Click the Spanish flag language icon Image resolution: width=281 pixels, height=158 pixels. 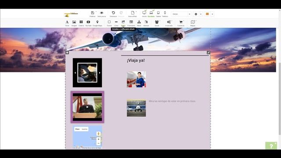tap(207, 14)
